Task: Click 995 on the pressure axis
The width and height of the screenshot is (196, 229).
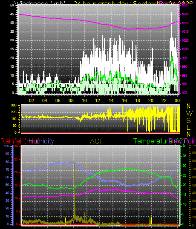Action: tap(184, 58)
